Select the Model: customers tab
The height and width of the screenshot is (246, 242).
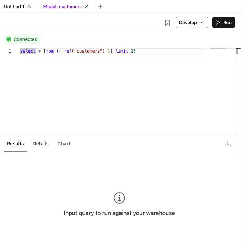[62, 6]
